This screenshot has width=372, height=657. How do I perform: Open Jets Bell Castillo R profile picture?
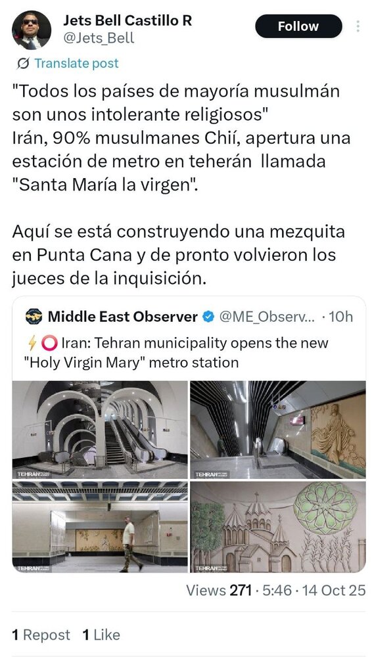(32, 30)
